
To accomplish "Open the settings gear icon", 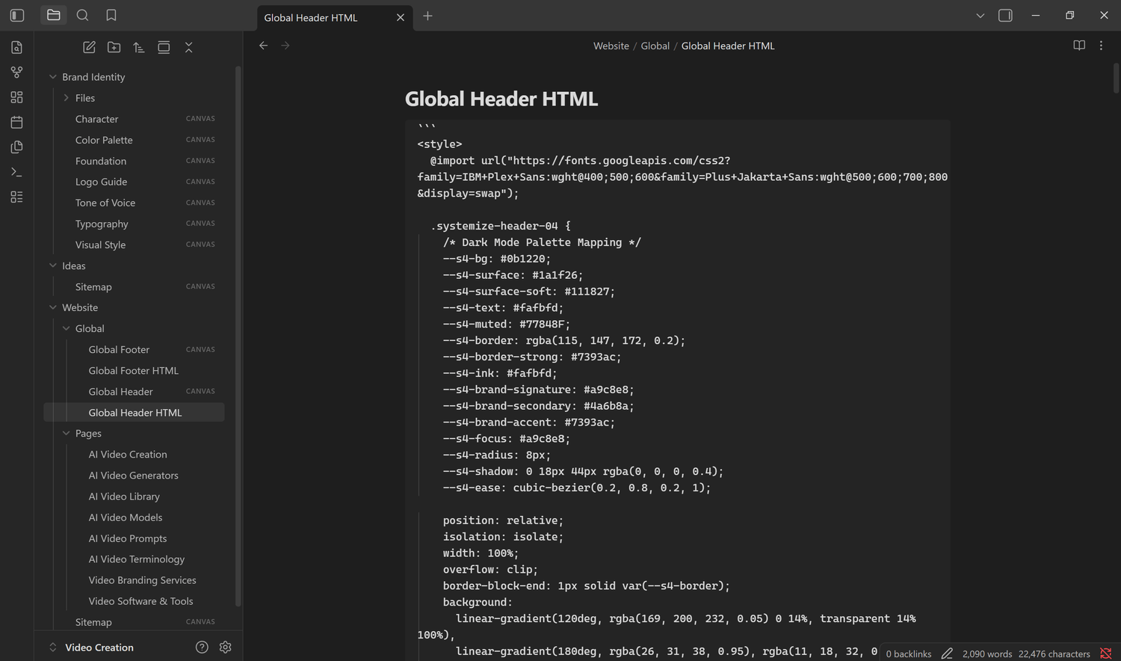I will [226, 648].
